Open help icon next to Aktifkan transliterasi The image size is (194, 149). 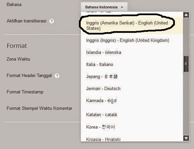point(52,21)
